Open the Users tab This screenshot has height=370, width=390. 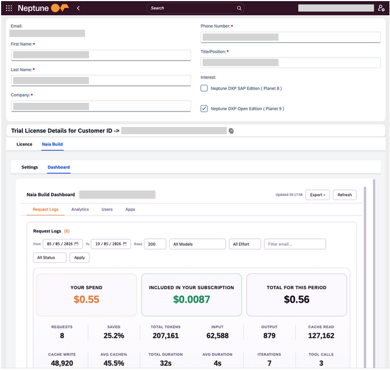(107, 209)
